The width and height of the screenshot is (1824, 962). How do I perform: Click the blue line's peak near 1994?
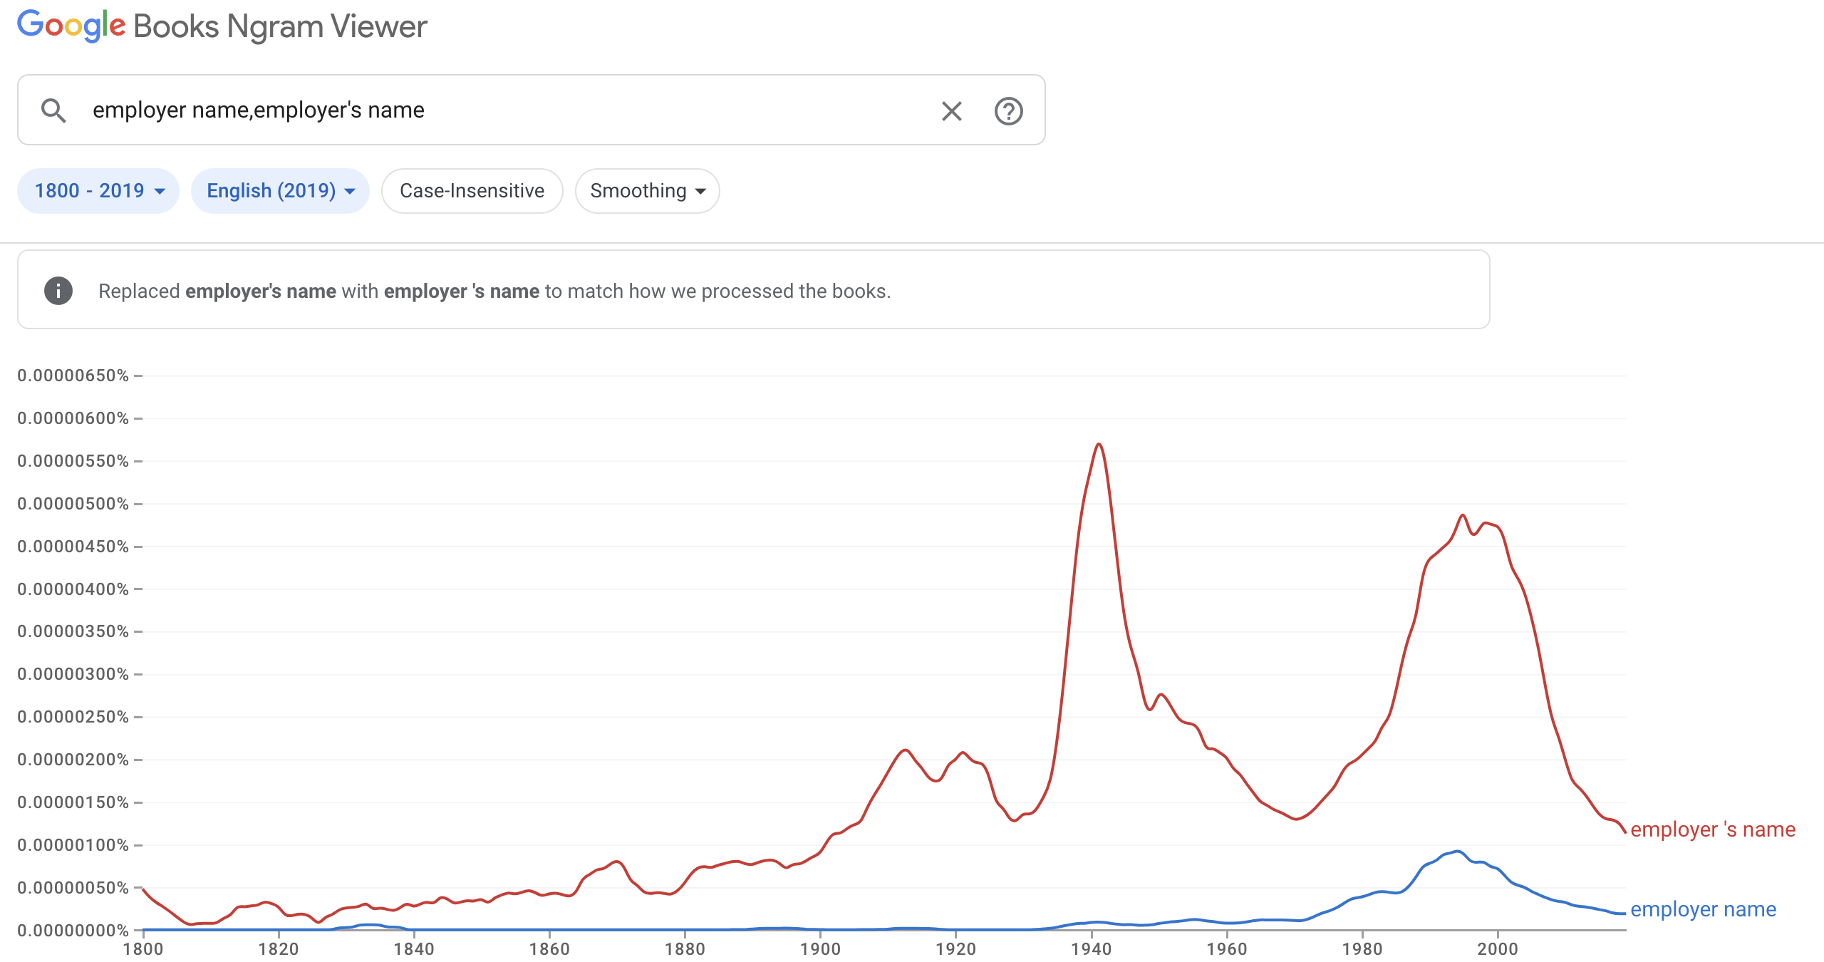click(1457, 852)
